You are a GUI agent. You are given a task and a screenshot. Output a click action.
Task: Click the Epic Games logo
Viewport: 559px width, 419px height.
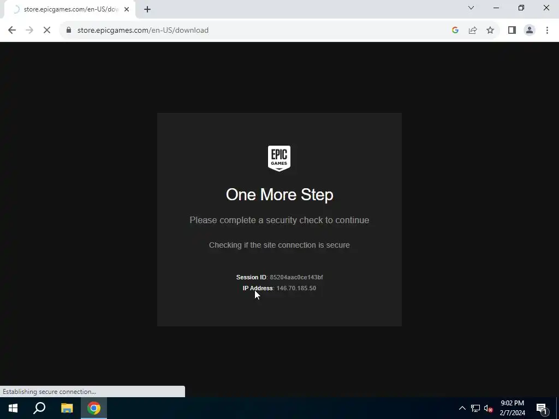click(279, 158)
